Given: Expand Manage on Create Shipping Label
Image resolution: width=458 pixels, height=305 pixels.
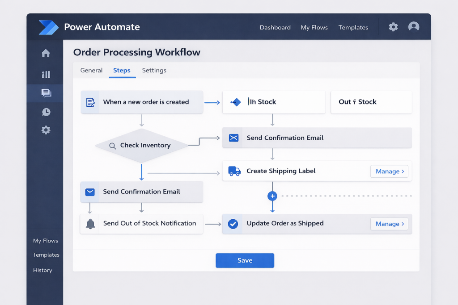Looking at the screenshot, I should pyautogui.click(x=389, y=171).
